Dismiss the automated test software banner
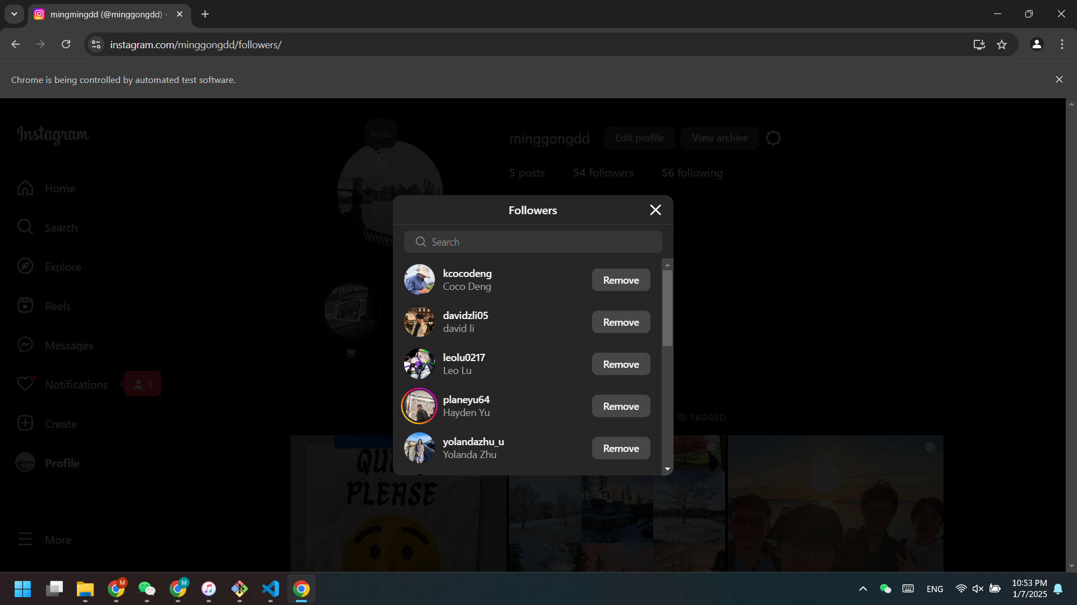Viewport: 1077px width, 605px height. (x=1059, y=80)
